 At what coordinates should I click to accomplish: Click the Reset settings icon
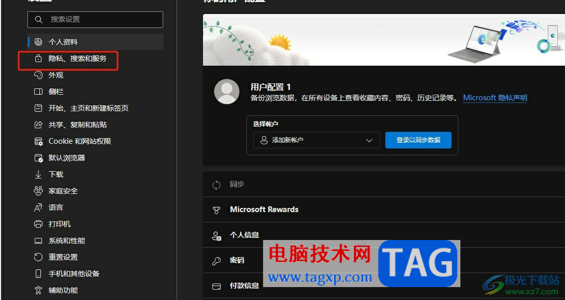pyautogui.click(x=38, y=257)
